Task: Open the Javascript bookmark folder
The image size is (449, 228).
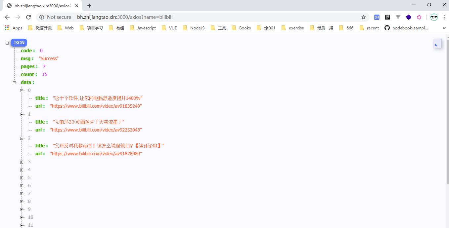Action: [x=143, y=28]
